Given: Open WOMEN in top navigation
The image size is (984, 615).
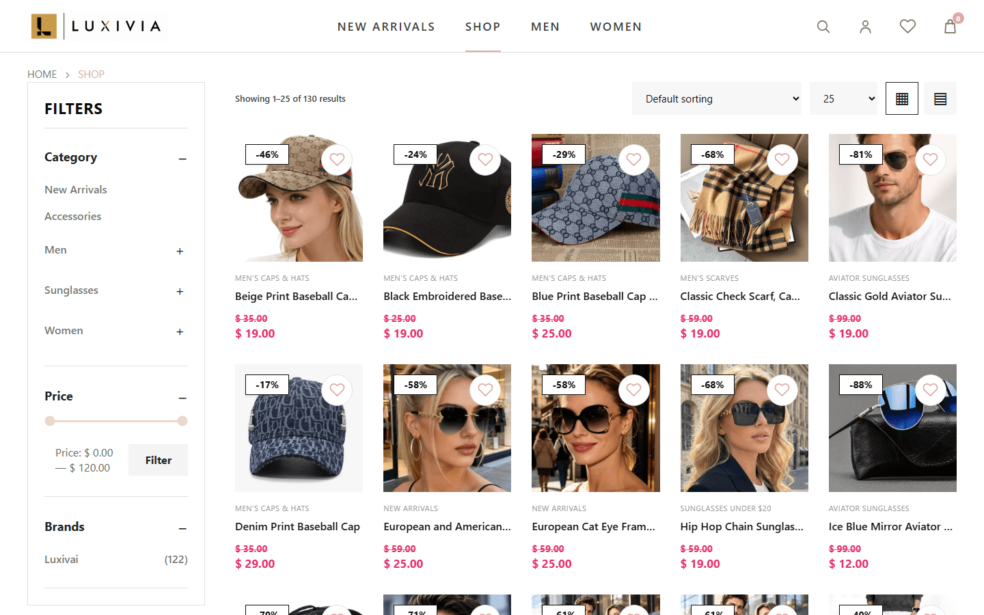Looking at the screenshot, I should (x=616, y=27).
